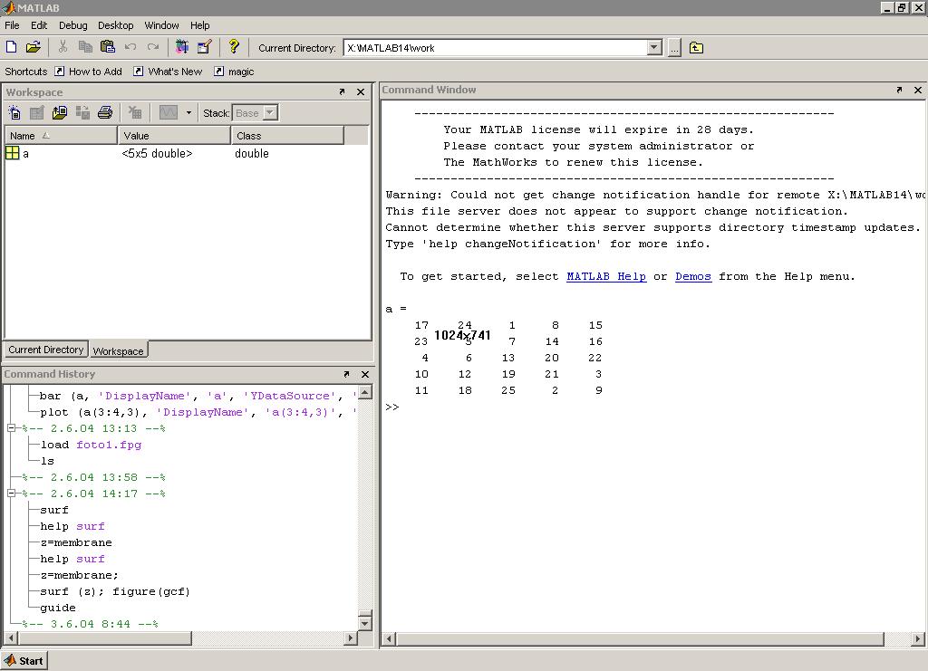Browse for a folder with the ellipsis button
The image size is (928, 671).
pyautogui.click(x=674, y=48)
